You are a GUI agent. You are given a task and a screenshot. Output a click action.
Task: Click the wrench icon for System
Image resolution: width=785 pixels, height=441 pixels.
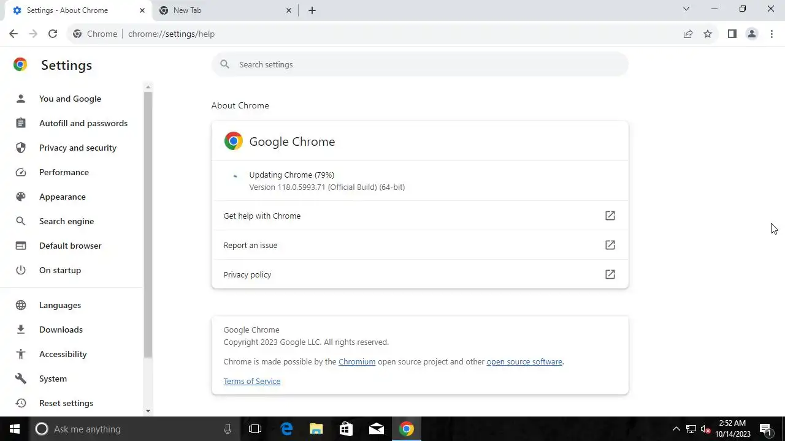tap(21, 379)
